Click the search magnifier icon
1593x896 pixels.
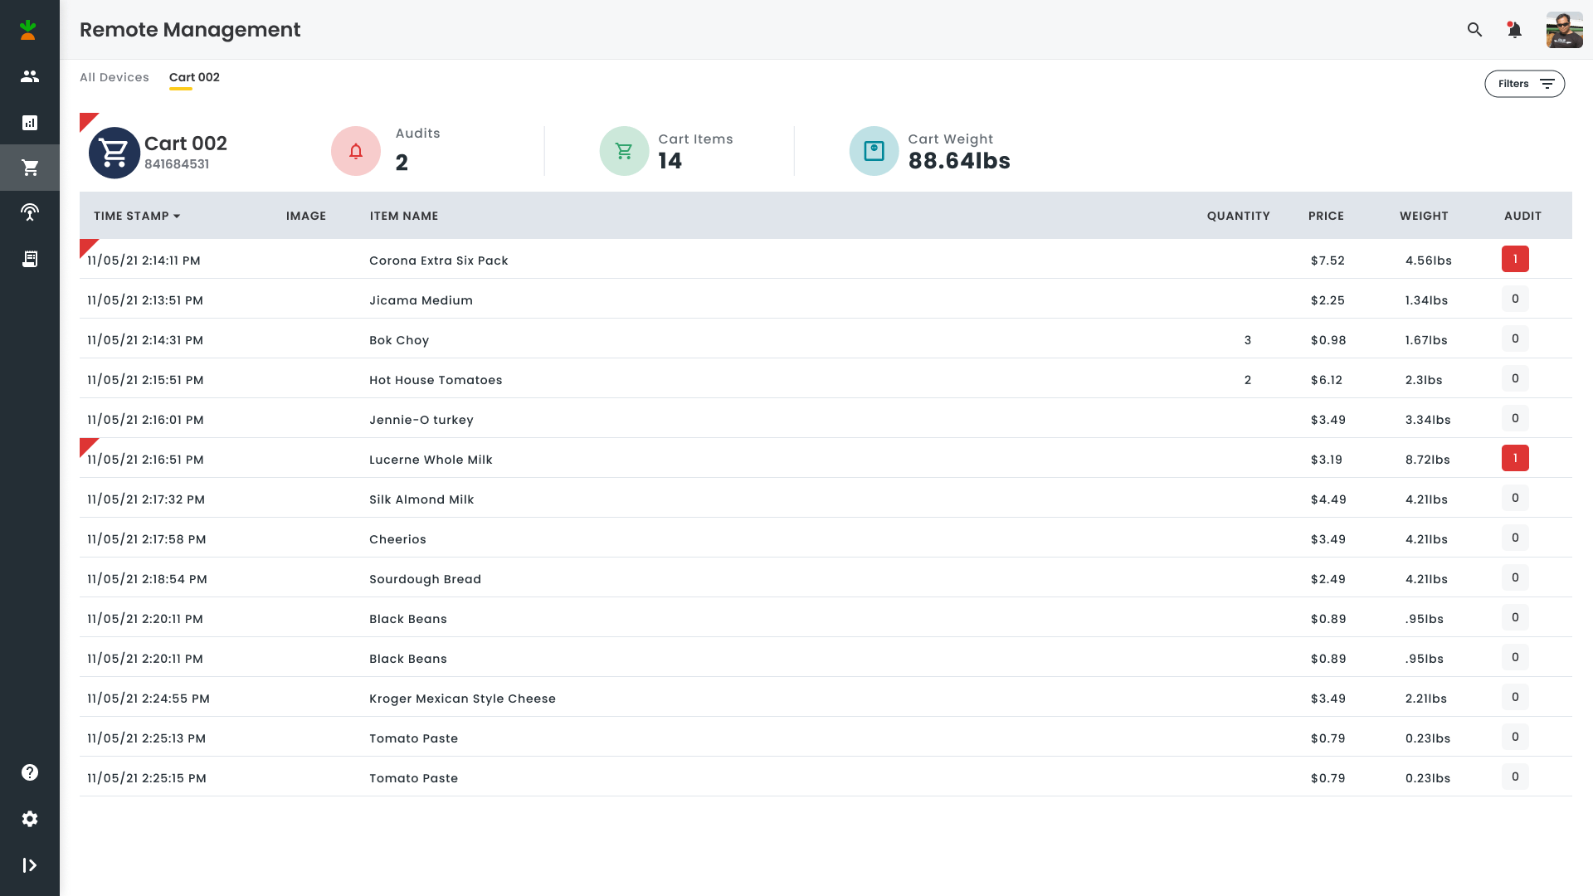(1474, 30)
